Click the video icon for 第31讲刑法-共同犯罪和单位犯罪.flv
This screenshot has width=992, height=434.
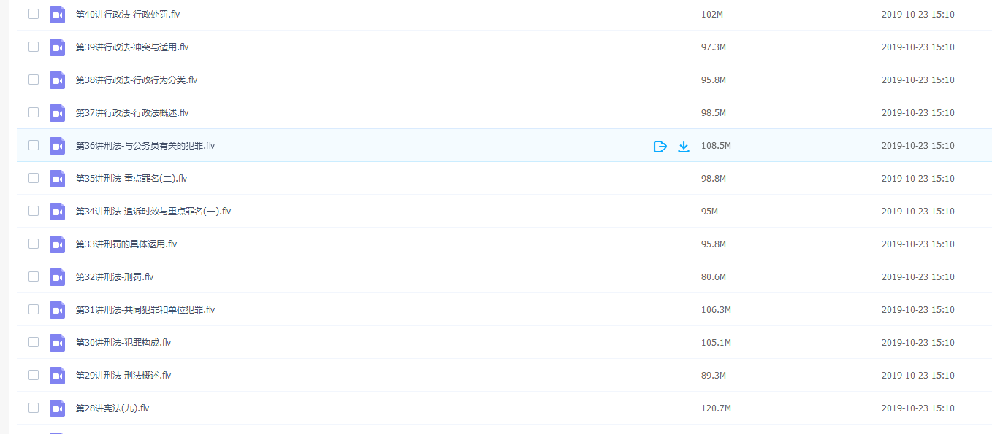[x=58, y=310]
